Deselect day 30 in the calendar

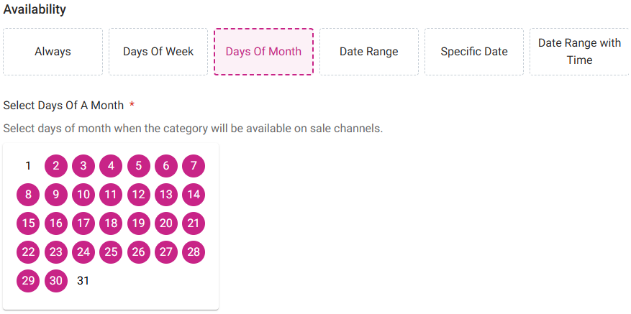56,281
